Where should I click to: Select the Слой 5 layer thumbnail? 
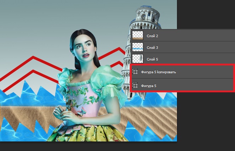pyautogui.click(x=138, y=59)
